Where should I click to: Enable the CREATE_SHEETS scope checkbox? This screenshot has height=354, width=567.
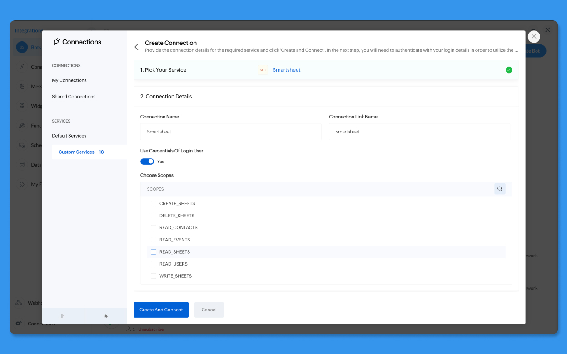154,203
